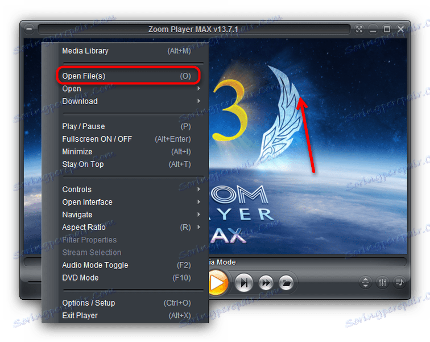The width and height of the screenshot is (430, 342).
Task: Expand the Open Interface submenu
Action: tap(126, 202)
